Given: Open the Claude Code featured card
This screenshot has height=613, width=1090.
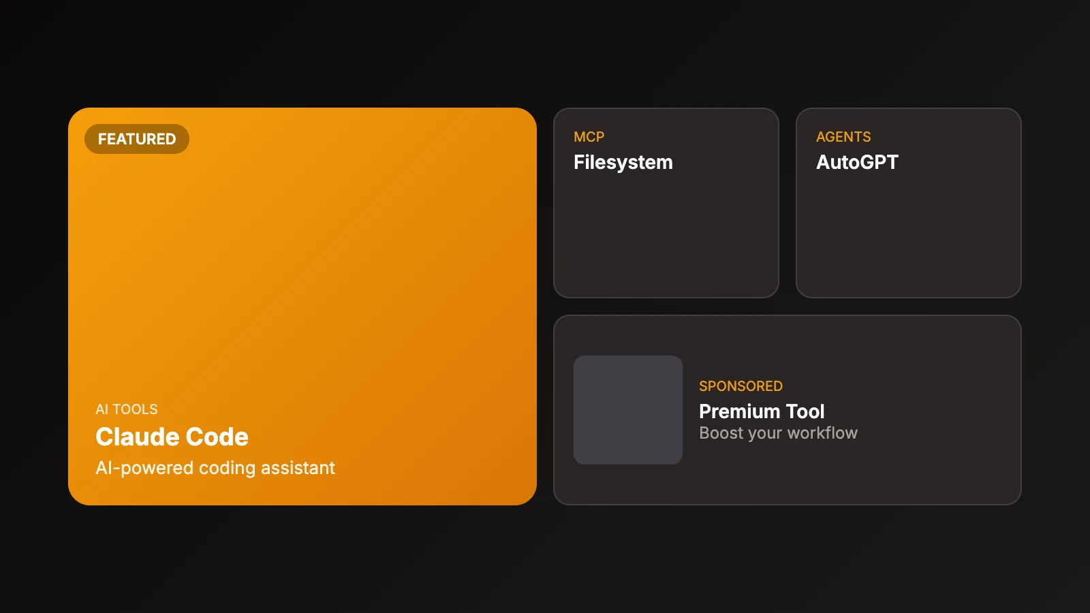Looking at the screenshot, I should tap(302, 306).
